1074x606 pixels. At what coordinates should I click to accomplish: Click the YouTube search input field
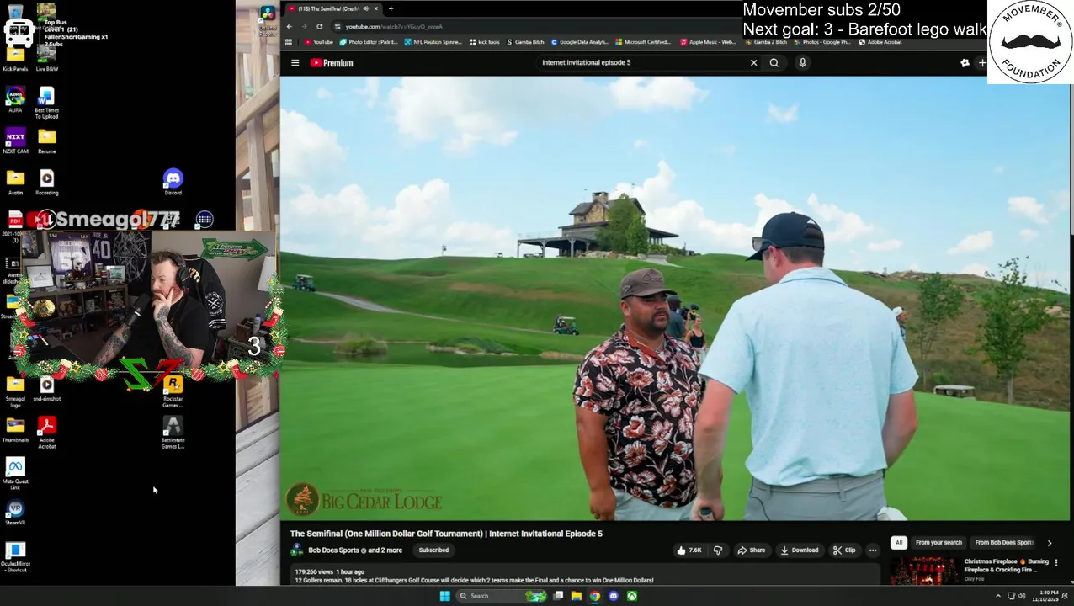[641, 62]
